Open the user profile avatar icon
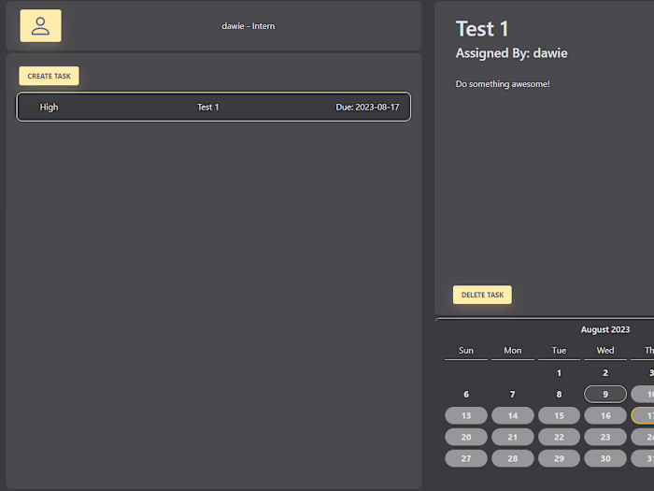This screenshot has width=654, height=491. (40, 26)
